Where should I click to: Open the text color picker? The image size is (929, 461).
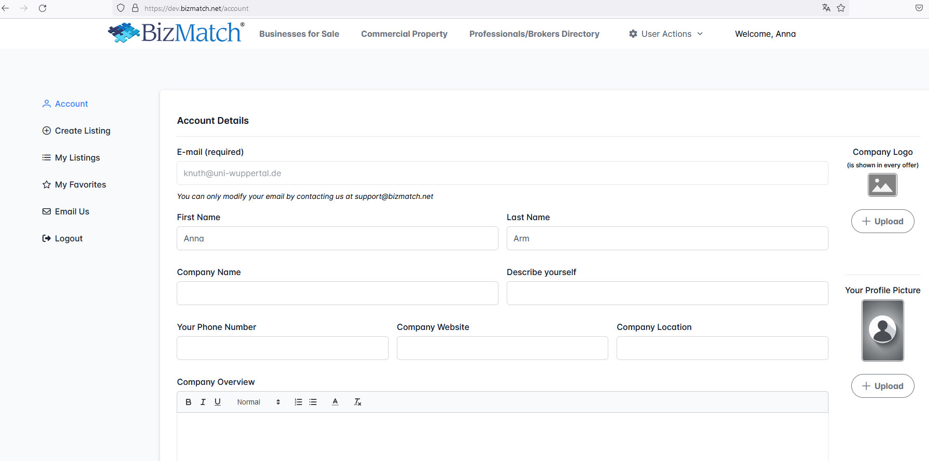[335, 402]
